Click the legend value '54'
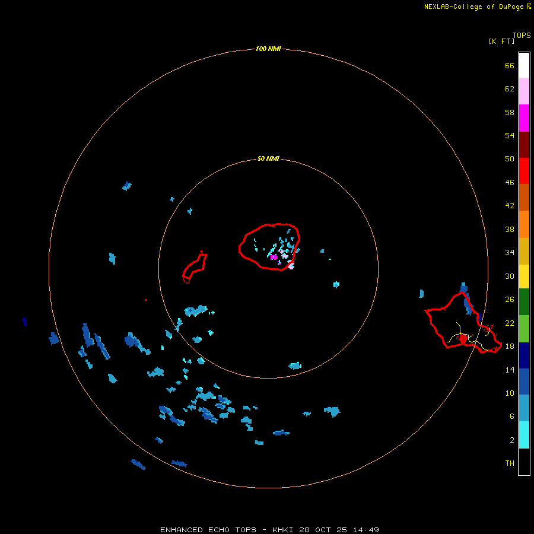The image size is (534, 534). 510,135
